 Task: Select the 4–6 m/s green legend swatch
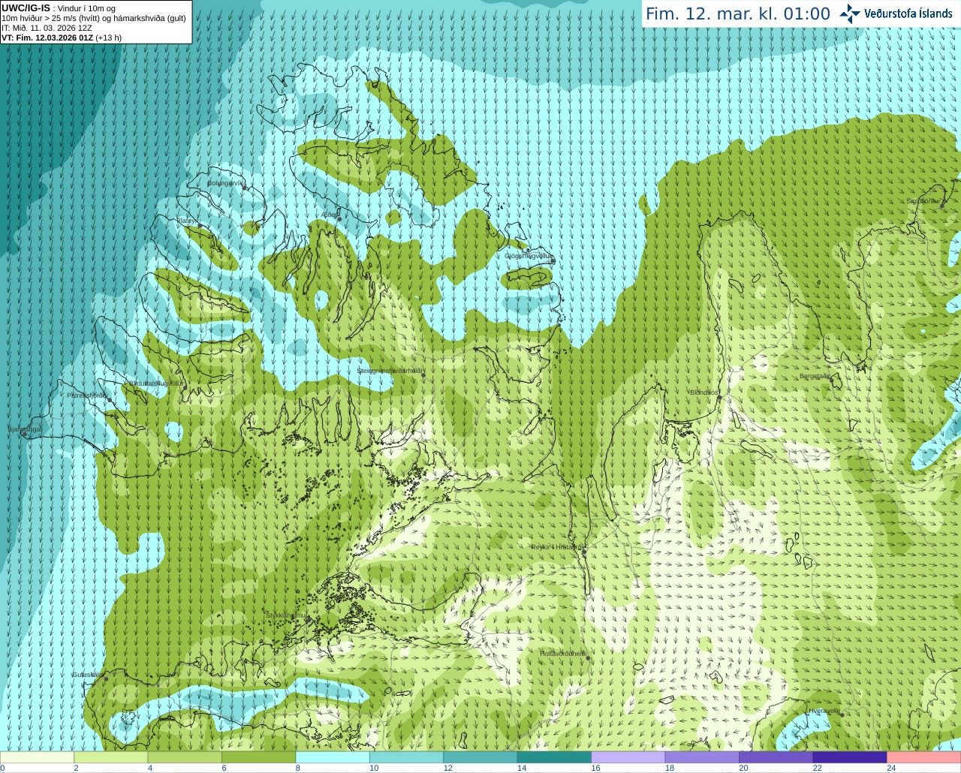click(185, 756)
